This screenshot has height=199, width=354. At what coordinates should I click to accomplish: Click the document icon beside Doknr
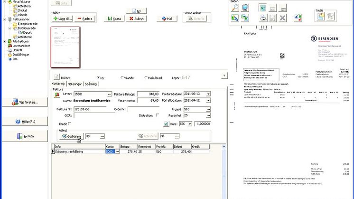pos(56,77)
